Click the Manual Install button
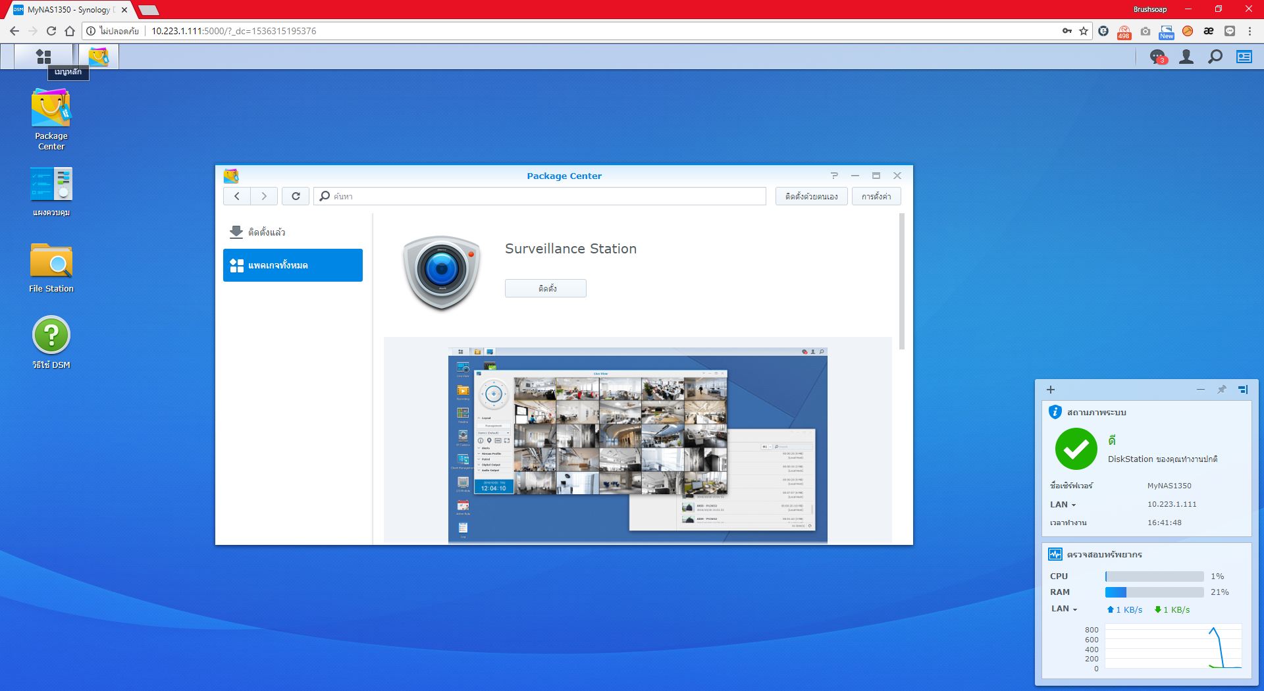 point(812,196)
